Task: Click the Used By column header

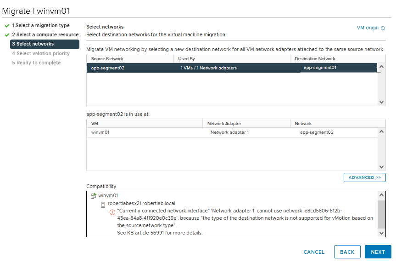Action: (232, 59)
